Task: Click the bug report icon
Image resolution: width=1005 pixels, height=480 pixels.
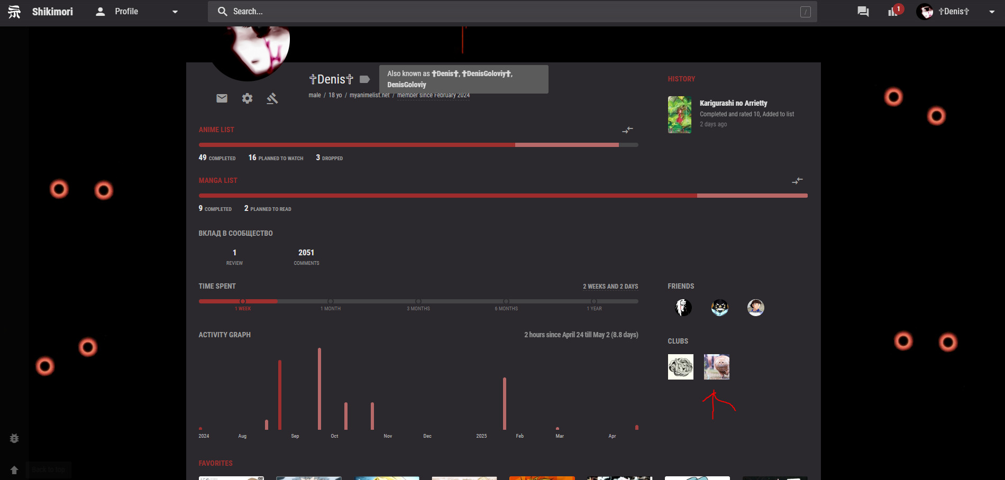Action: click(x=14, y=438)
